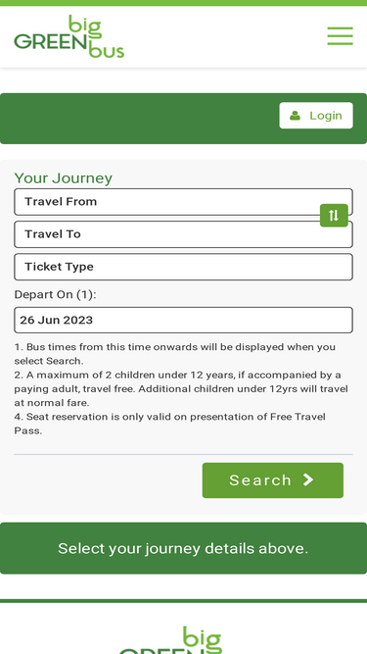Click note 1 about bus times displayed

tap(175, 354)
